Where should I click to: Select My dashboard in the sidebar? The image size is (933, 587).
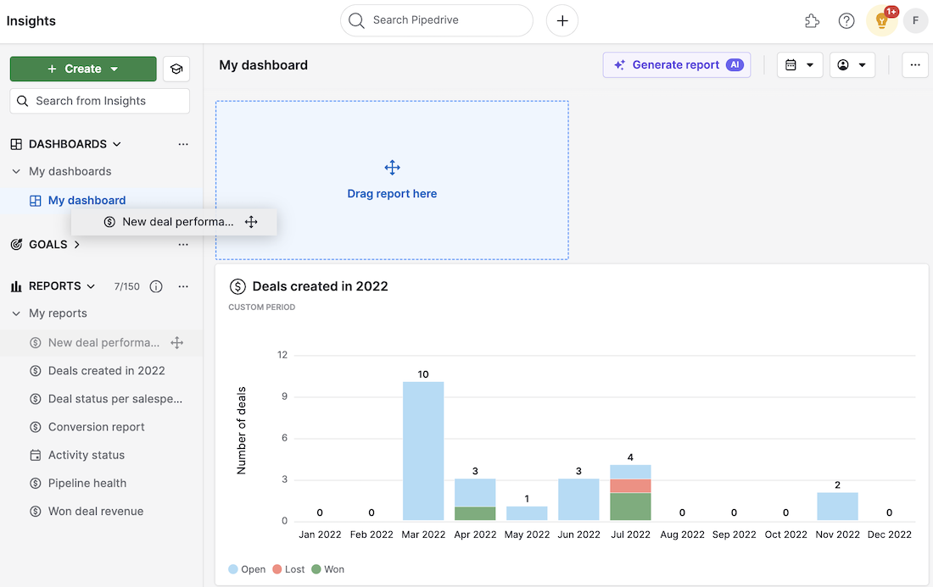(x=87, y=201)
